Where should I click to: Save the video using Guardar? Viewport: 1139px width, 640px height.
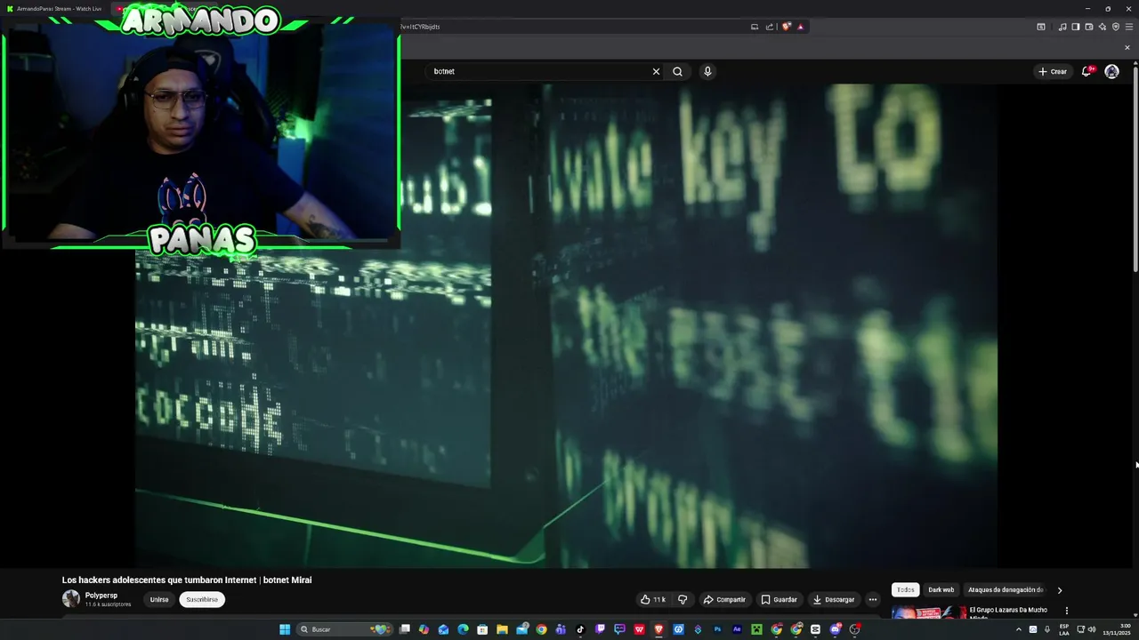point(779,599)
